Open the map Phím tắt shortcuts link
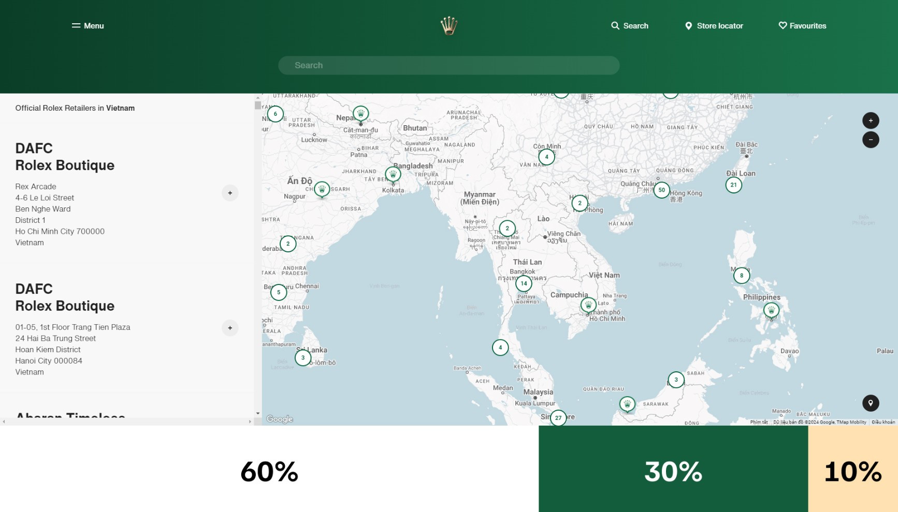The height and width of the screenshot is (512, 898). (759, 422)
